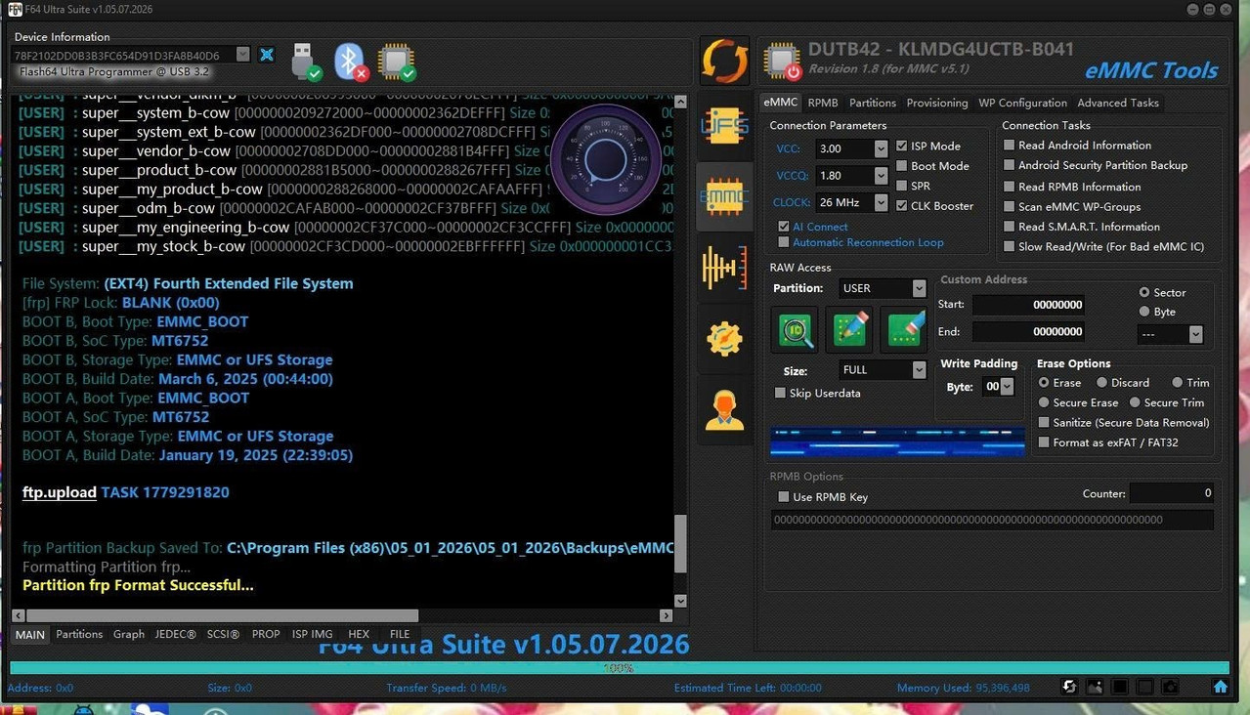
Task: Click the circular speed gauge overlay
Action: (x=606, y=159)
